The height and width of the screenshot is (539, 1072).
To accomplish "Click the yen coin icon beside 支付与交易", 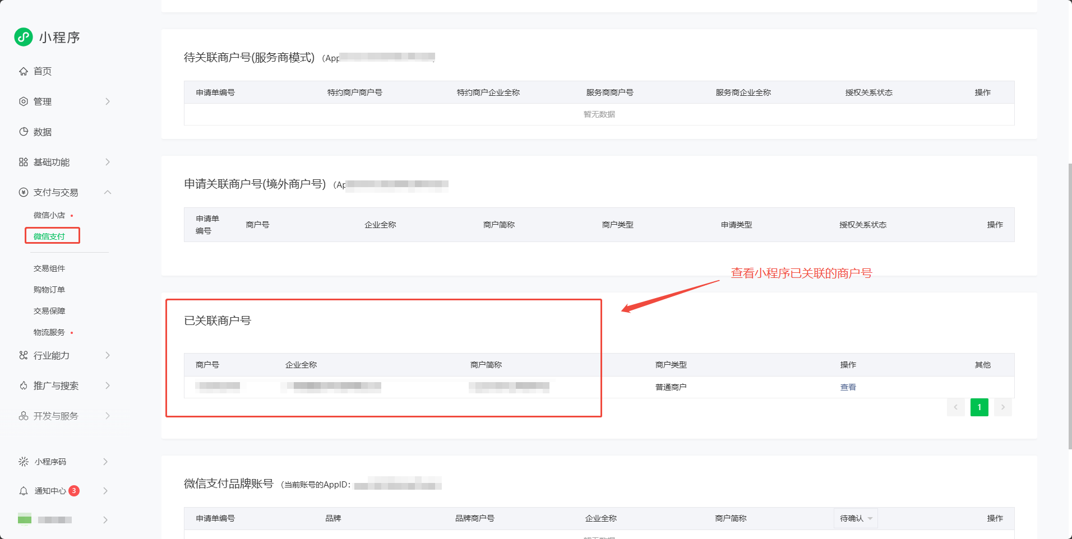I will tap(24, 192).
